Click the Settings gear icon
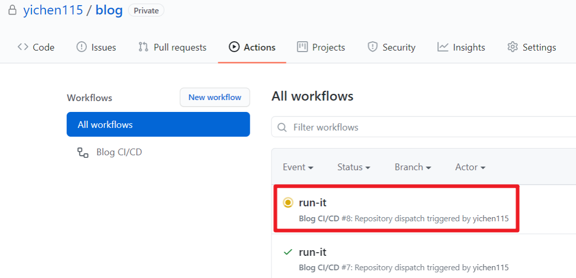This screenshot has height=278, width=576. pyautogui.click(x=512, y=47)
